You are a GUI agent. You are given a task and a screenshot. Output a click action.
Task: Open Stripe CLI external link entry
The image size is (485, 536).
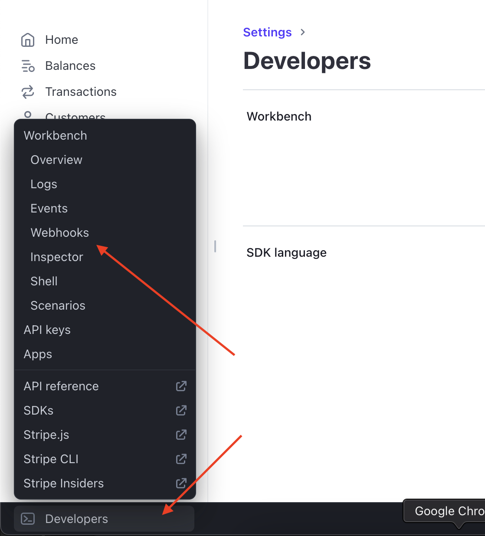(105, 459)
